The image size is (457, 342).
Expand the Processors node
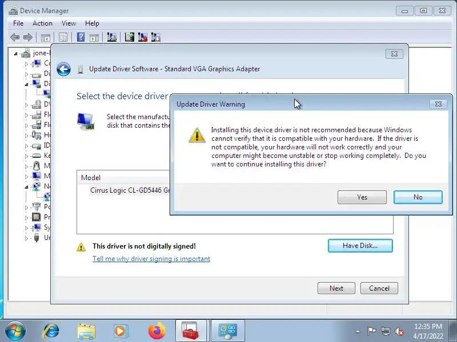coord(26,218)
